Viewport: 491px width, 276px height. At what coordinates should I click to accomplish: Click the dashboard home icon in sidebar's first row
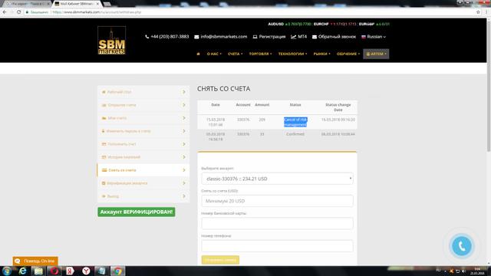104,92
